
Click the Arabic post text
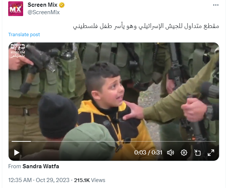click(x=146, y=26)
